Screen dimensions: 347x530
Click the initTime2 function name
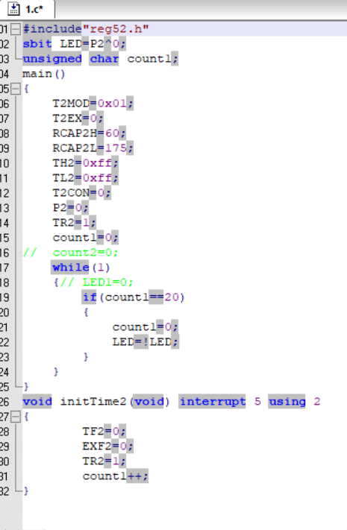(x=93, y=402)
